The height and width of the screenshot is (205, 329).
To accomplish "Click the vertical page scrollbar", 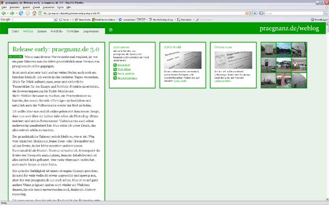I will click(327, 112).
